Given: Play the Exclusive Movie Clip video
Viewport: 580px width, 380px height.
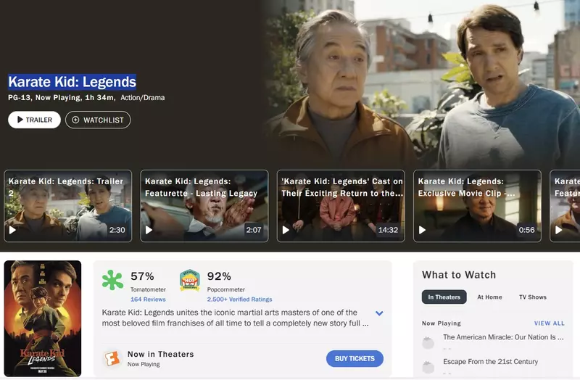Looking at the screenshot, I should [477, 206].
